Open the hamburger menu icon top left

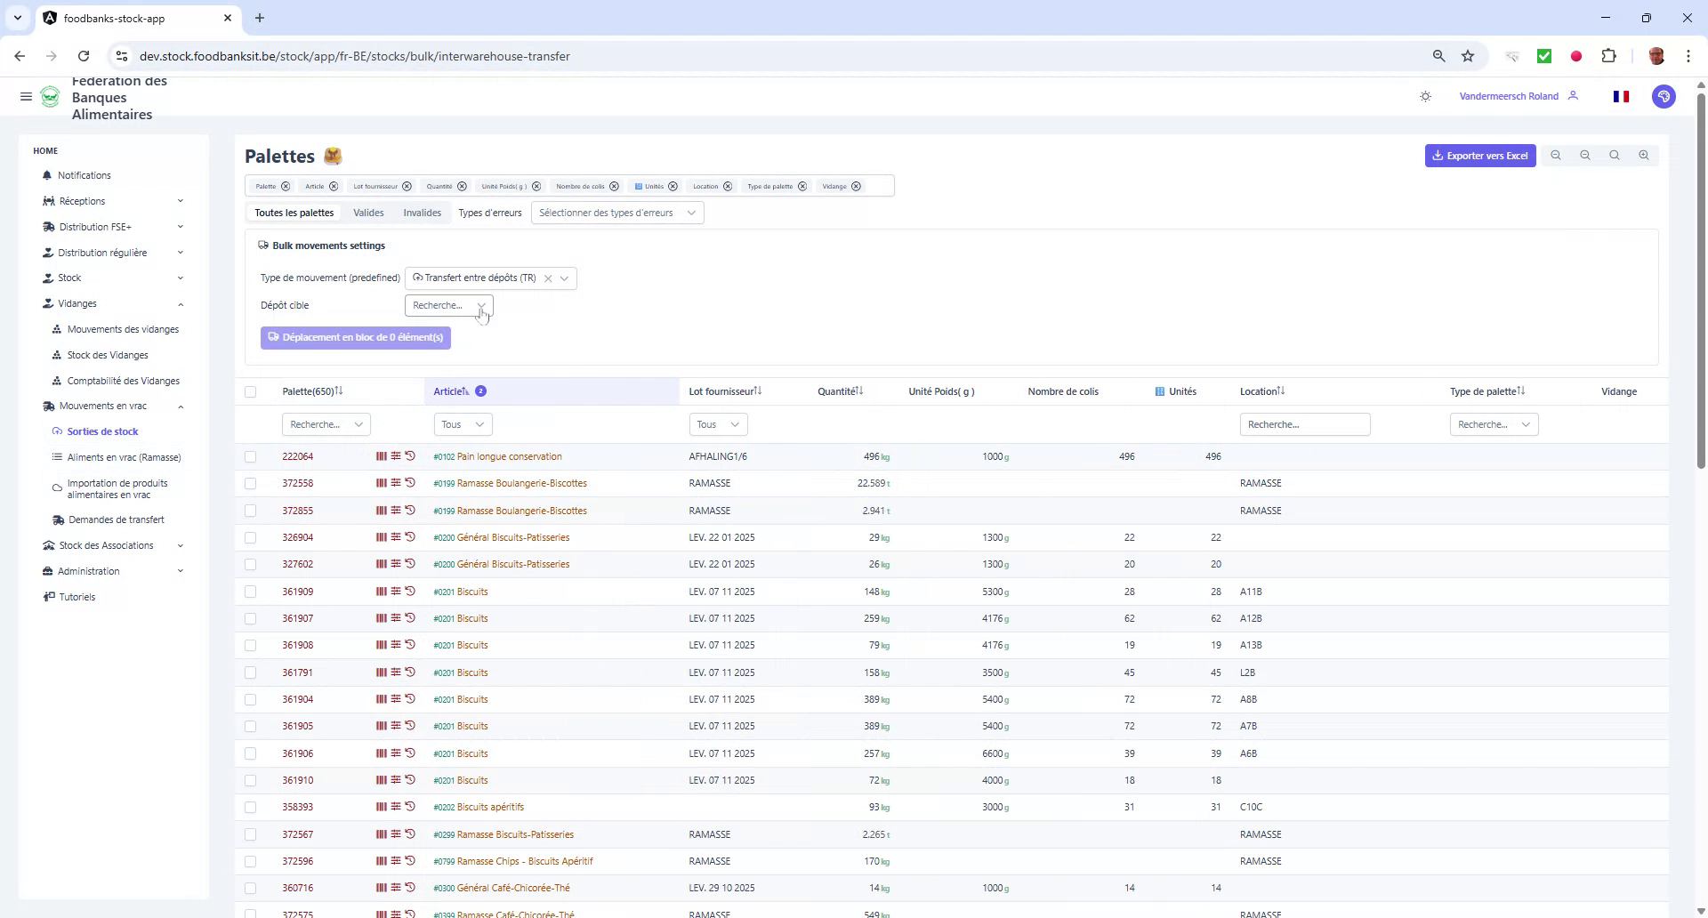pyautogui.click(x=26, y=97)
